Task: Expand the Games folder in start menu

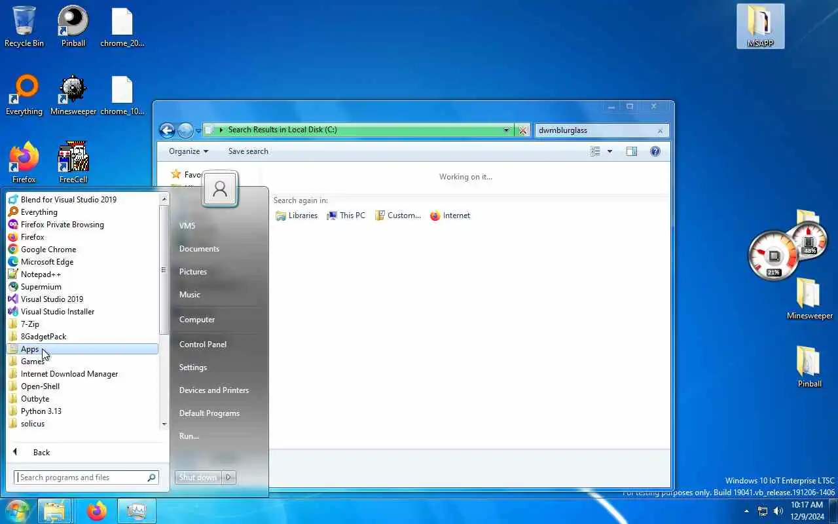Action: [82, 362]
